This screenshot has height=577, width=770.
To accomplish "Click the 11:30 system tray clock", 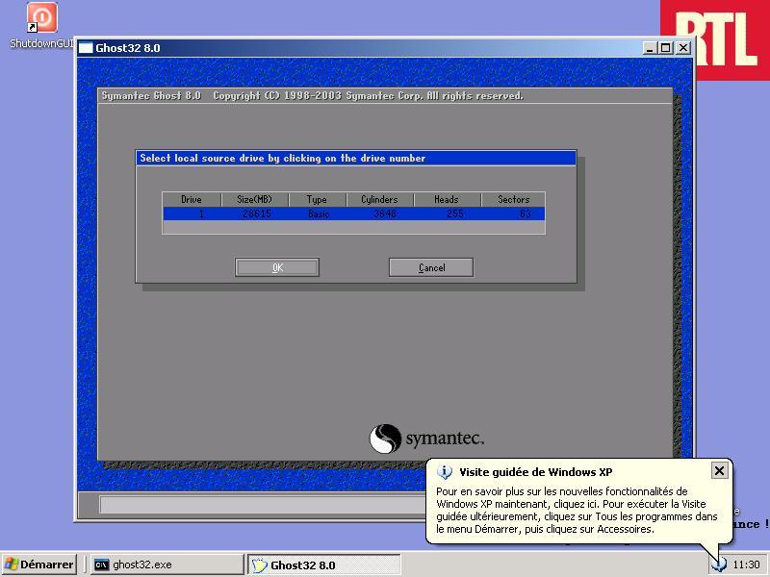I will pyautogui.click(x=746, y=564).
